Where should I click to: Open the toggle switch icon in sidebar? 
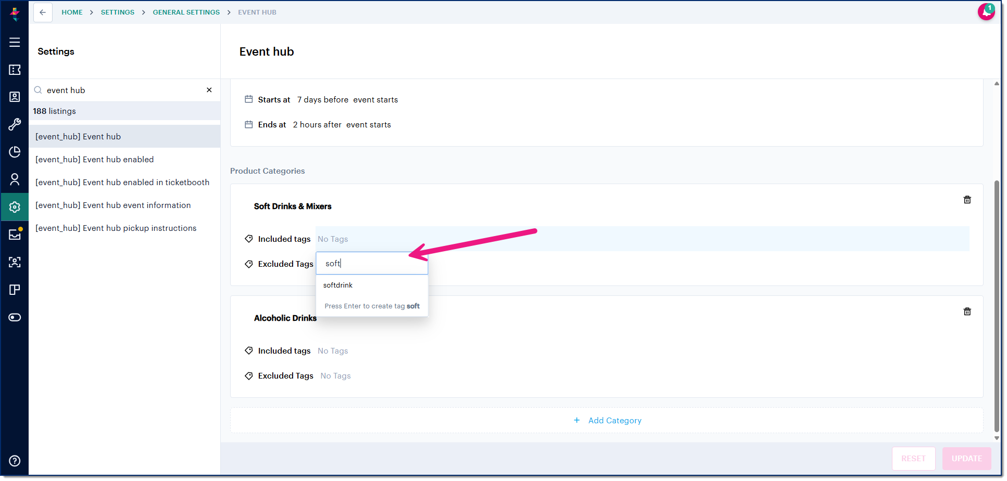tap(15, 317)
